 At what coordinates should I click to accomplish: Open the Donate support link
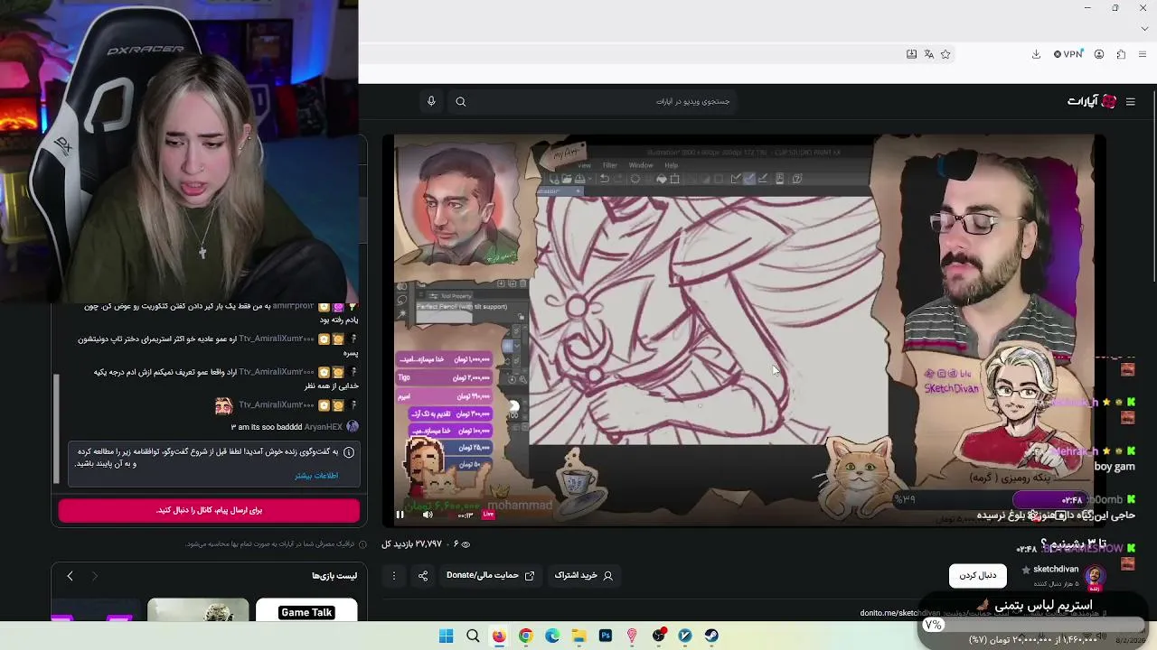pyautogui.click(x=490, y=575)
